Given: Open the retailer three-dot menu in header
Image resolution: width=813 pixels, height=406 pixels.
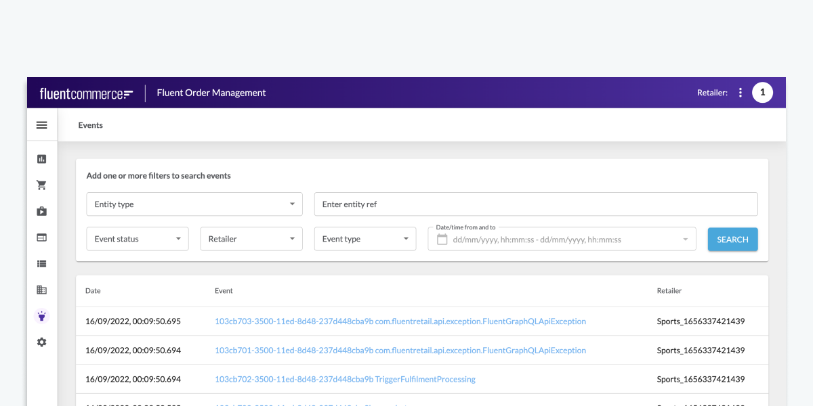Looking at the screenshot, I should point(740,92).
